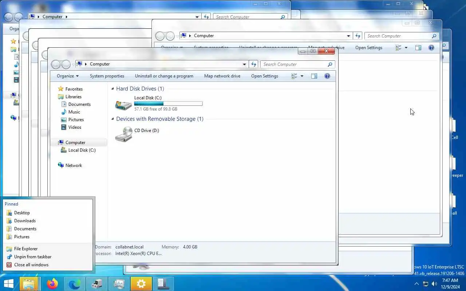Click breadcrumb arrow before Computer in front window
The image size is (466, 291).
(86, 64)
